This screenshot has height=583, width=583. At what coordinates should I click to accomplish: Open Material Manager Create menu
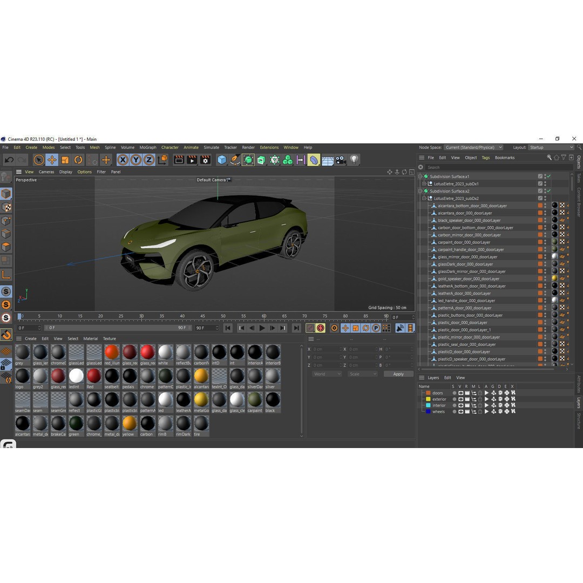[30, 338]
